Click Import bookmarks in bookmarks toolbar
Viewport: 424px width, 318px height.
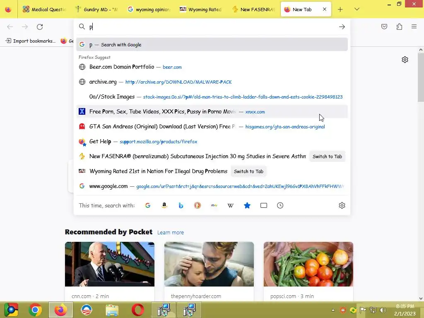click(x=31, y=41)
